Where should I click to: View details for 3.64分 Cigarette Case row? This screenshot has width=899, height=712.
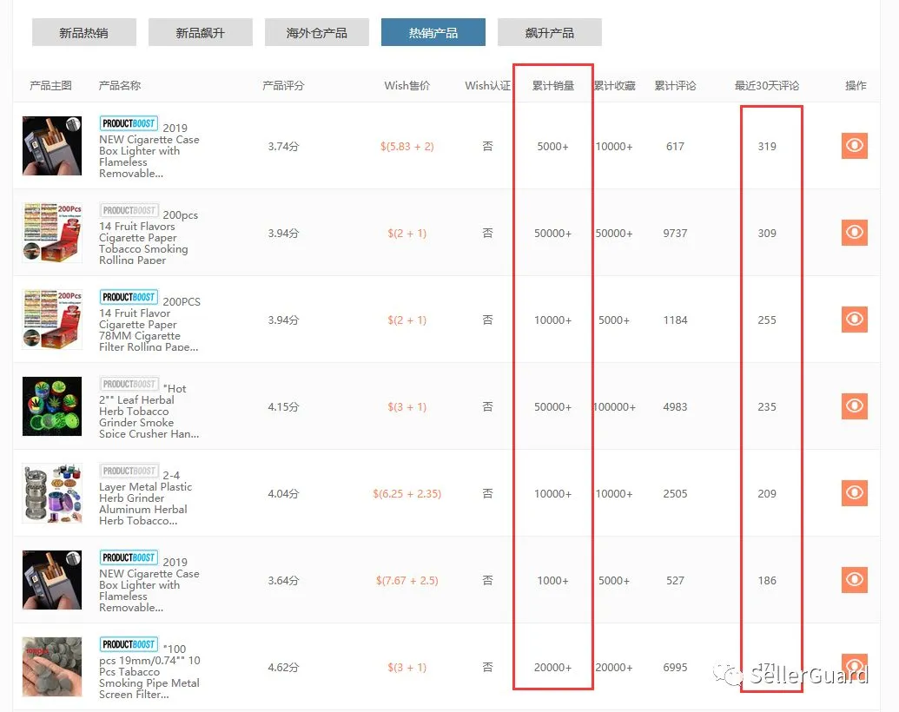(x=855, y=579)
